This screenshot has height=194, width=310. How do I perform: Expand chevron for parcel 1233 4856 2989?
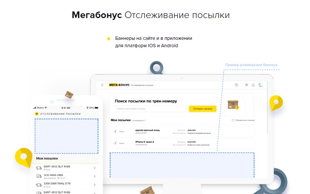[x=95, y=176]
